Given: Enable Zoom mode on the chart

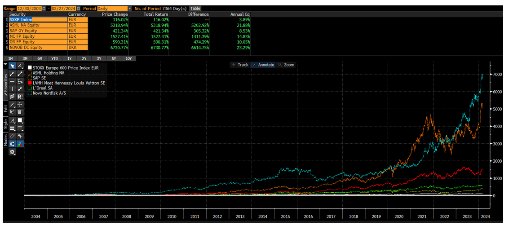Looking at the screenshot, I should [286, 65].
